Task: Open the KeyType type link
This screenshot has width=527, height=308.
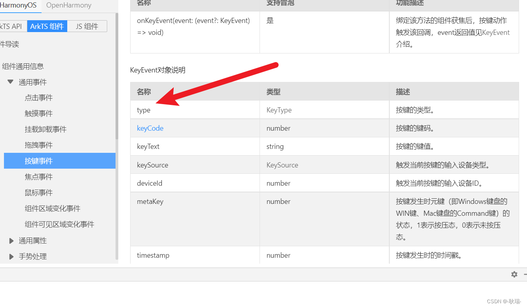Action: click(279, 110)
